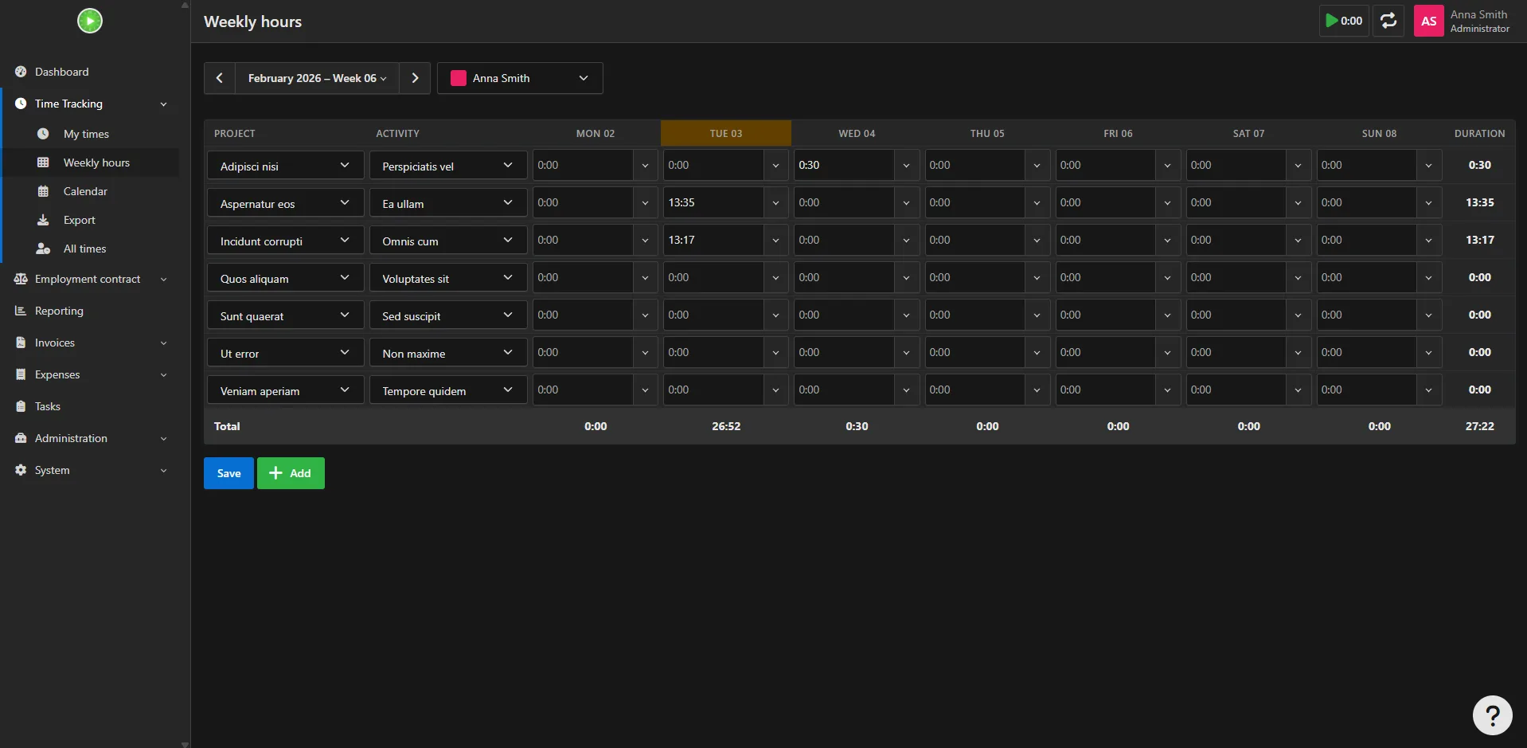The image size is (1527, 748).
Task: Open the All times user-clock icon
Action: pos(43,249)
